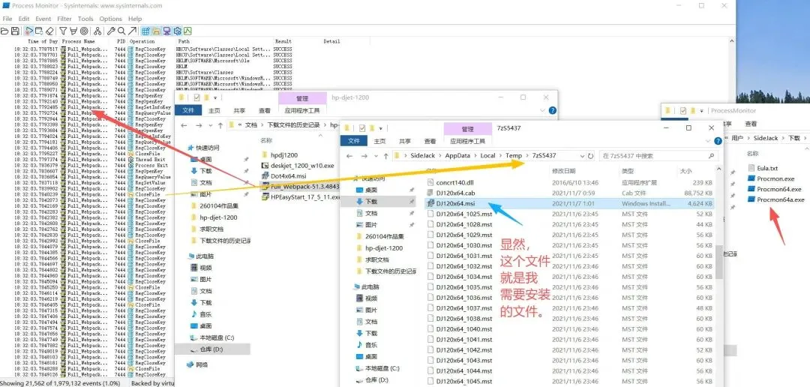Click the Process Monitor wrench tool icon

click(x=111, y=31)
